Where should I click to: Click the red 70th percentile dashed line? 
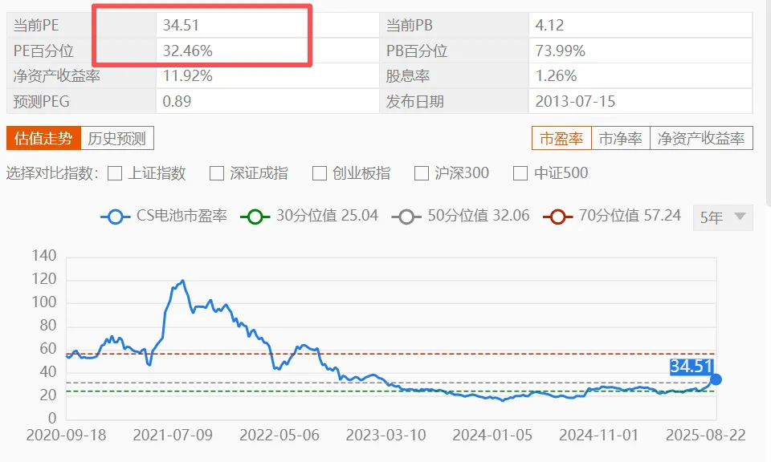482,354
